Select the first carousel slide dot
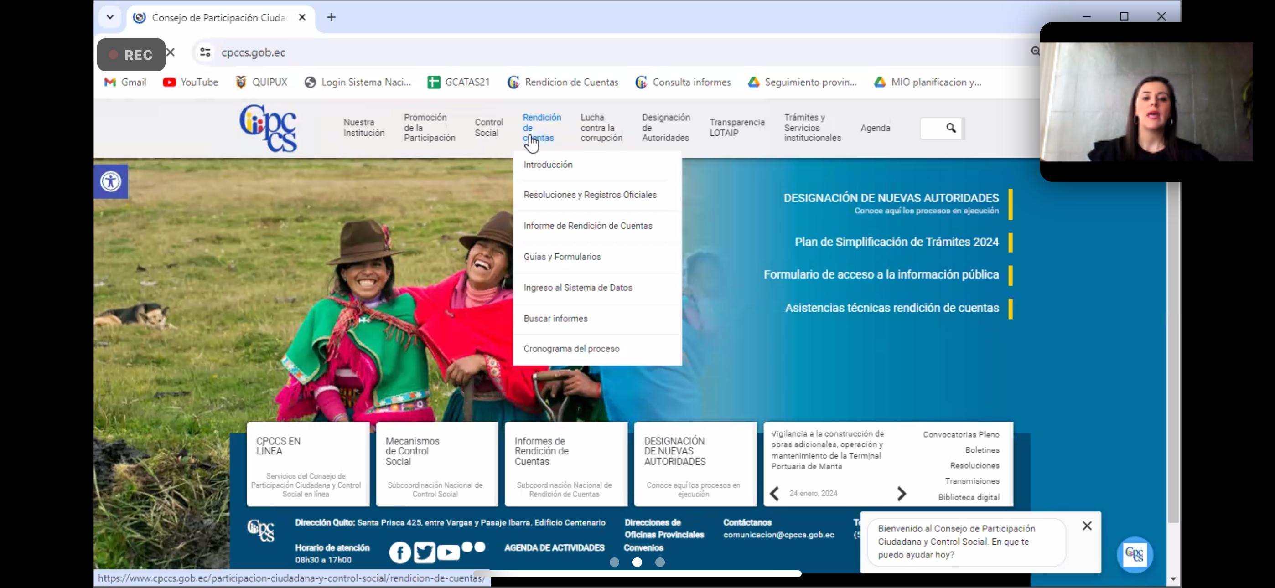1275x588 pixels. click(x=614, y=562)
